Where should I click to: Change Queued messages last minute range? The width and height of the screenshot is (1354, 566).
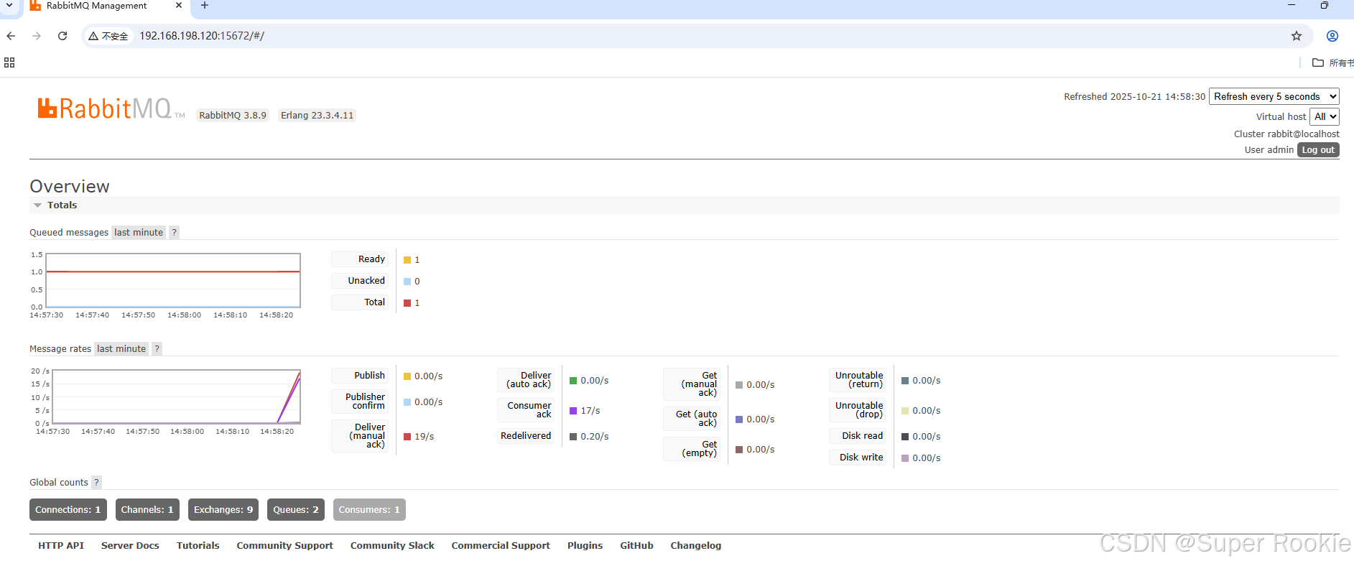(139, 233)
